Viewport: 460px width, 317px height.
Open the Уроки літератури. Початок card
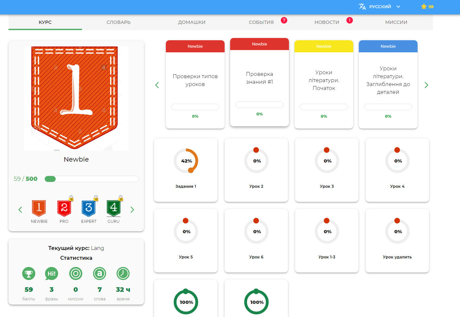click(x=324, y=84)
